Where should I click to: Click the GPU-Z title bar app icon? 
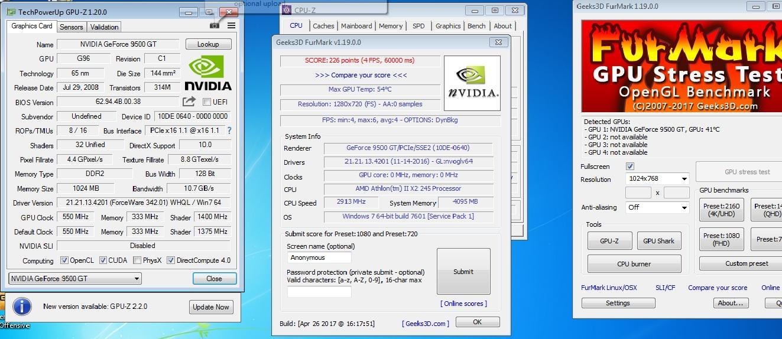coord(12,12)
